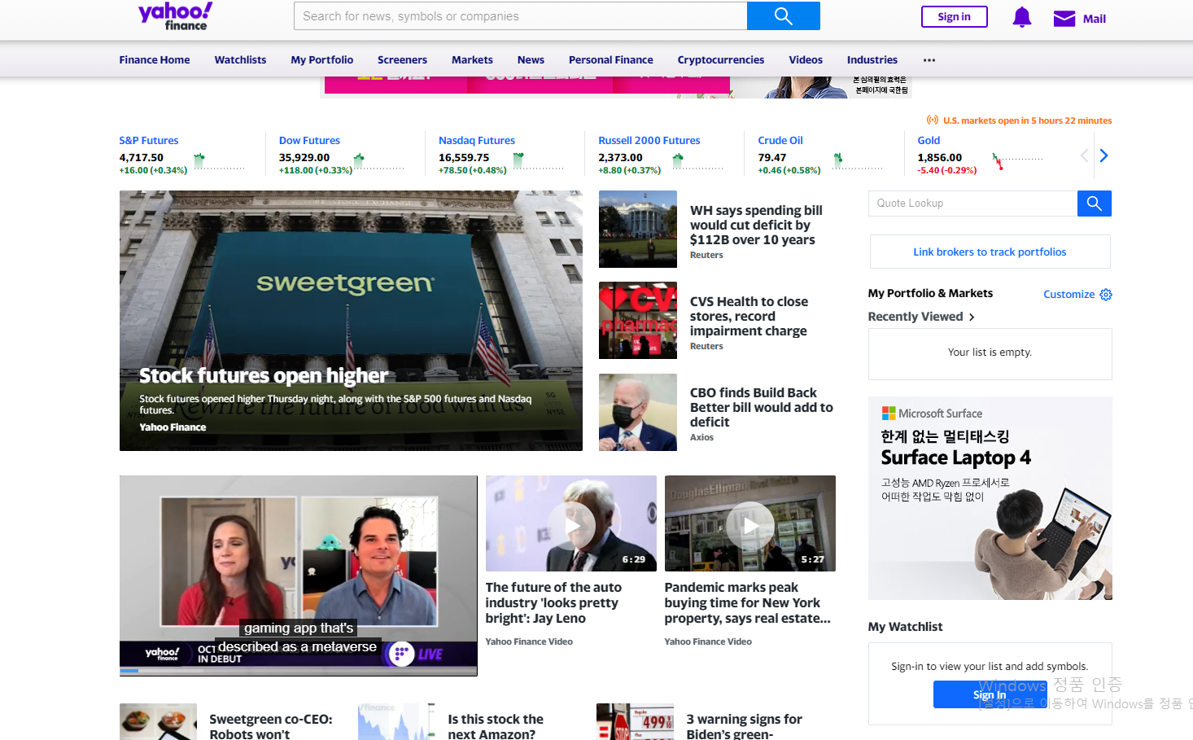Open the S&P Futures quote
Image resolution: width=1193 pixels, height=740 pixels.
coord(149,141)
